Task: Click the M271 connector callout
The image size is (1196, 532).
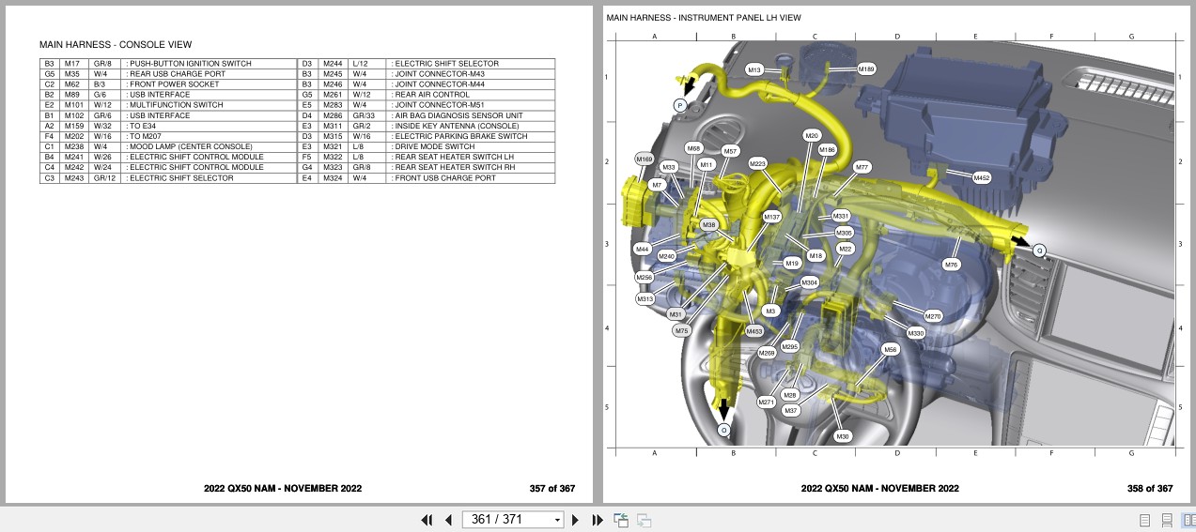Action: pos(767,402)
